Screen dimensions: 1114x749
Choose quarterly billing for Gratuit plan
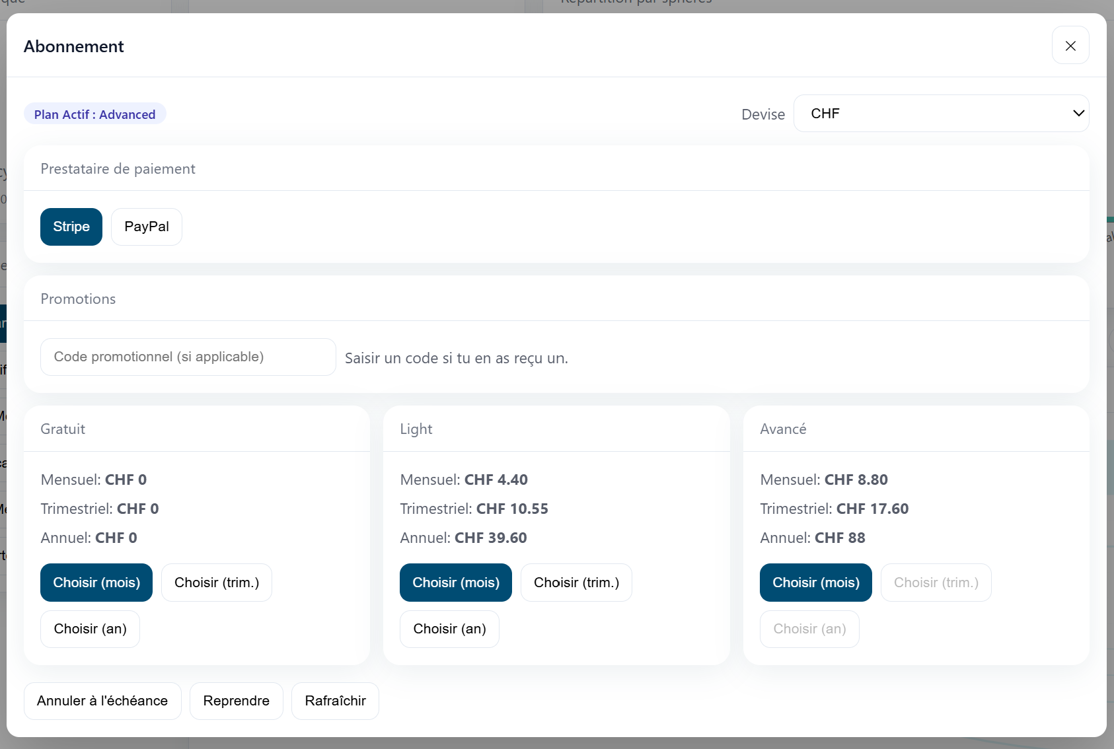[x=216, y=583]
